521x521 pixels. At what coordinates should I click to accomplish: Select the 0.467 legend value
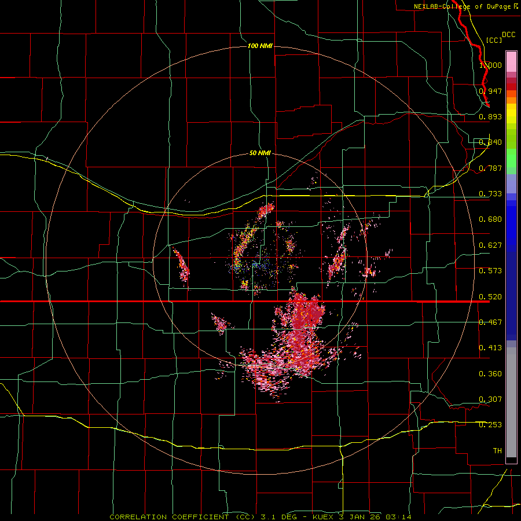pos(490,322)
